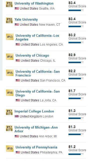The width and height of the screenshot is (90, 161).
Task: Click the #14 rank badge
Action: pos(10,57)
